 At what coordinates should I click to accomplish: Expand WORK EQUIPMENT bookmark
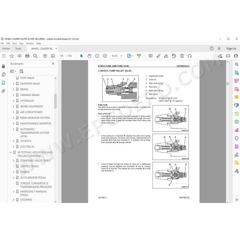coord(13,106)
